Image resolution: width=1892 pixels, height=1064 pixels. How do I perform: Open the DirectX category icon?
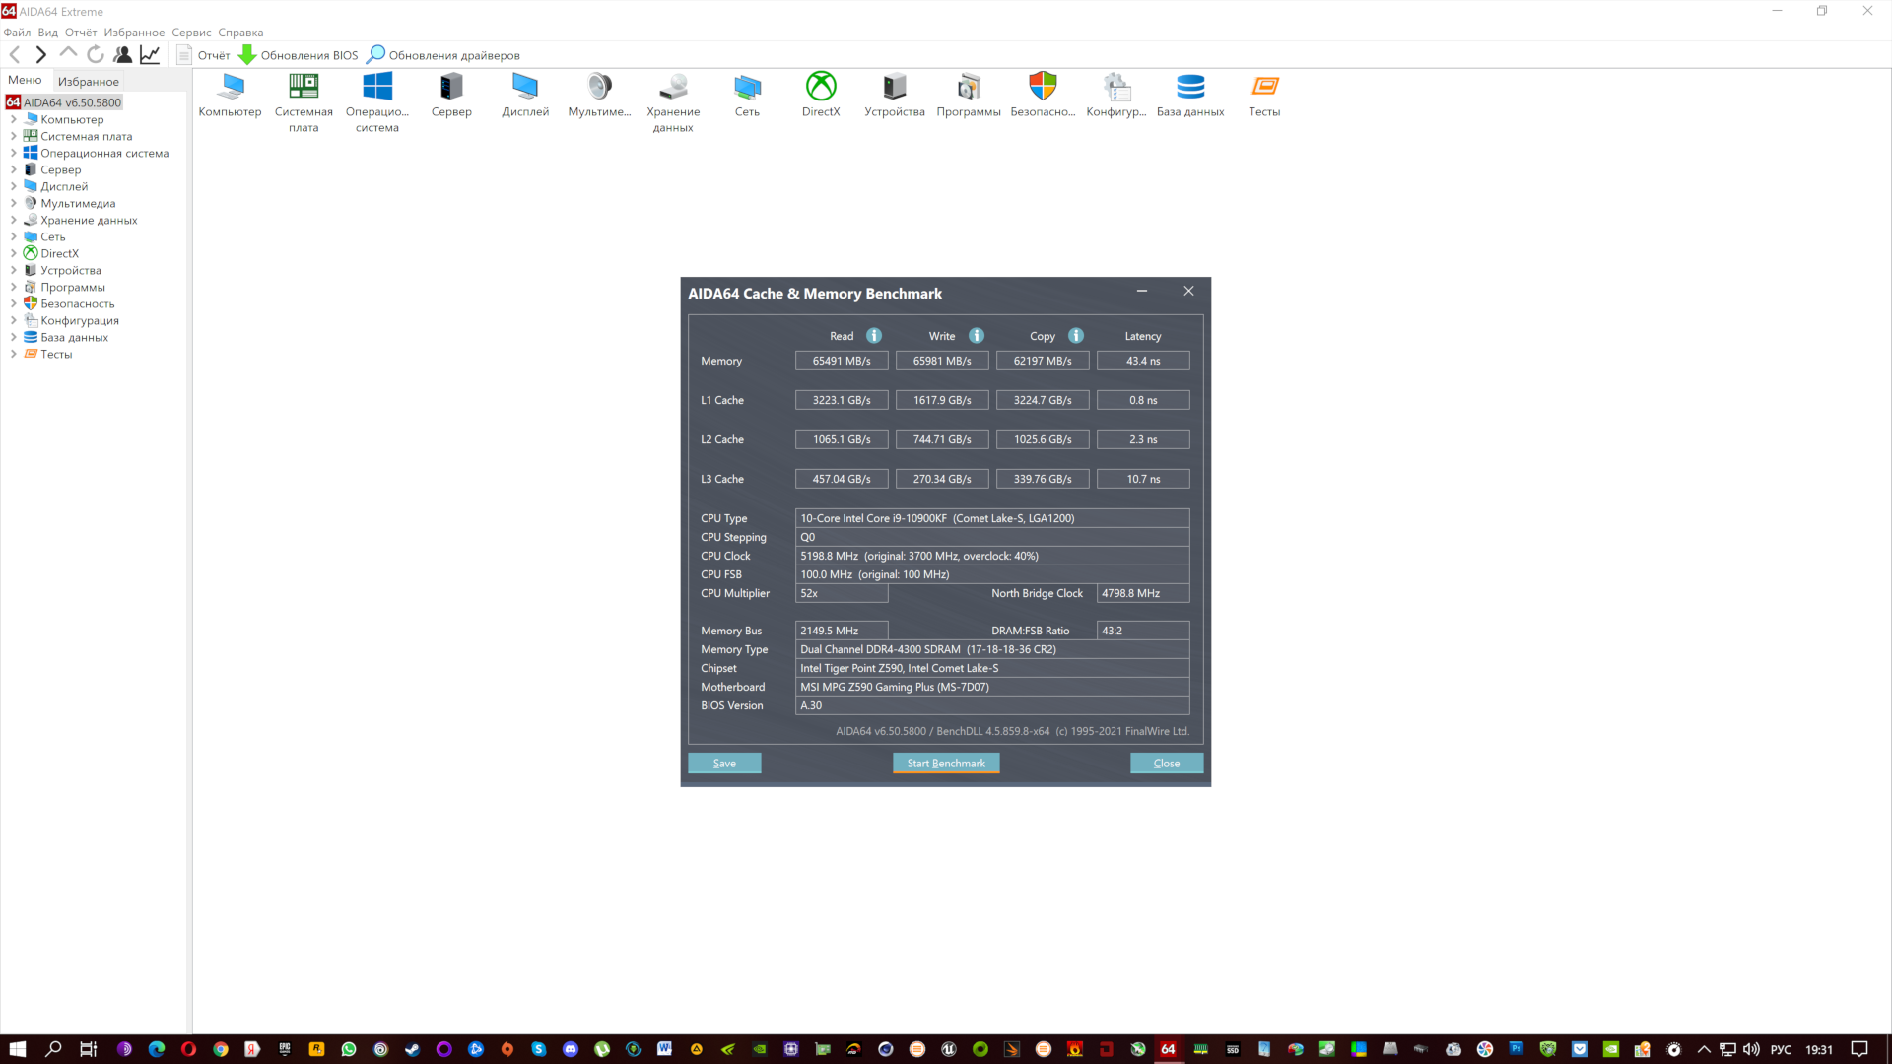coord(820,89)
